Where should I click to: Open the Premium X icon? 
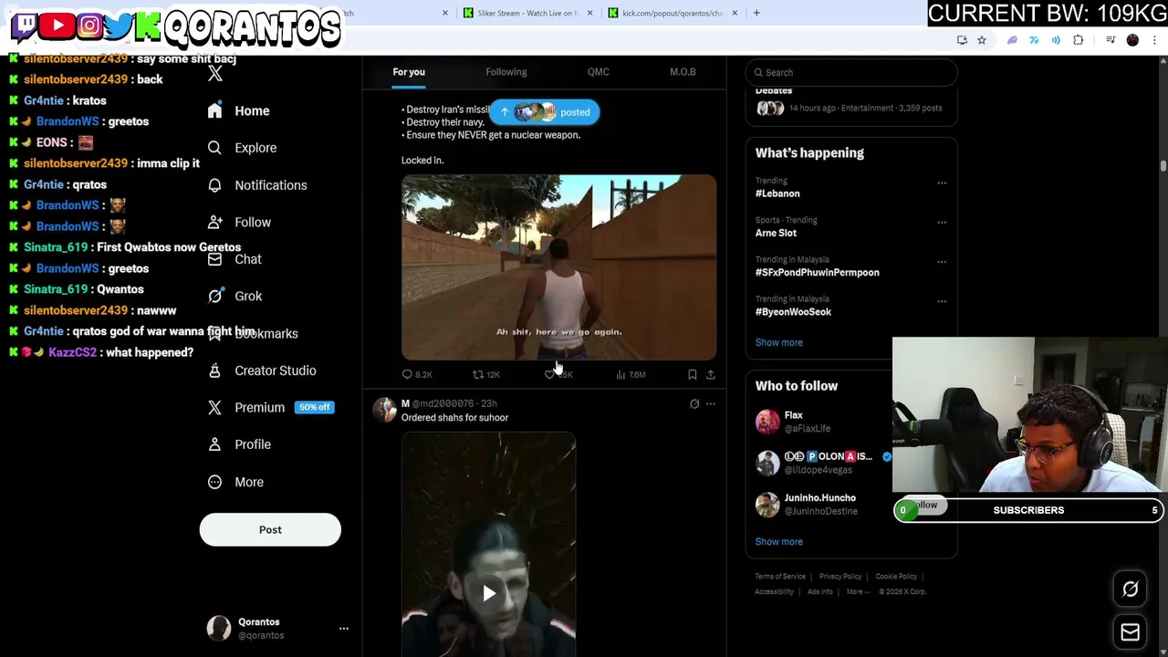pos(214,407)
